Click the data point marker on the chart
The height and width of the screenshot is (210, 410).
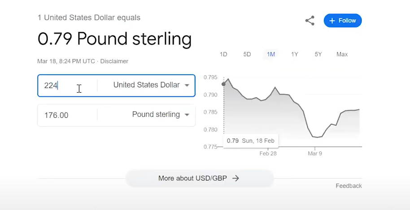click(223, 84)
